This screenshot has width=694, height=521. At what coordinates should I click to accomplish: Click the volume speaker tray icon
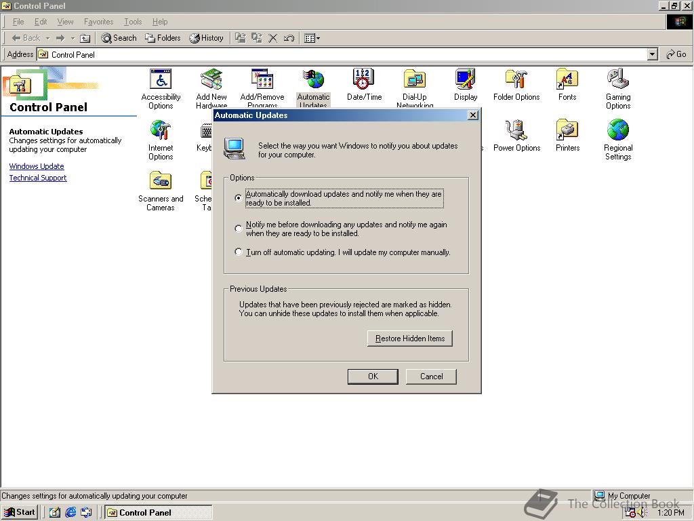(x=642, y=513)
